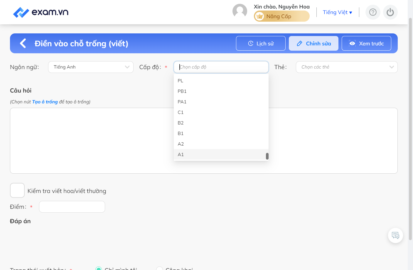Pick A1 in the level list
Viewport: 413px width, 270px height.
point(221,154)
